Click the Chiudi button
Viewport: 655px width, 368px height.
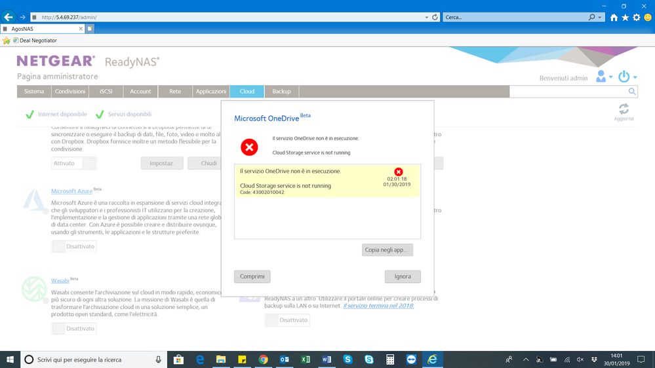click(x=205, y=163)
